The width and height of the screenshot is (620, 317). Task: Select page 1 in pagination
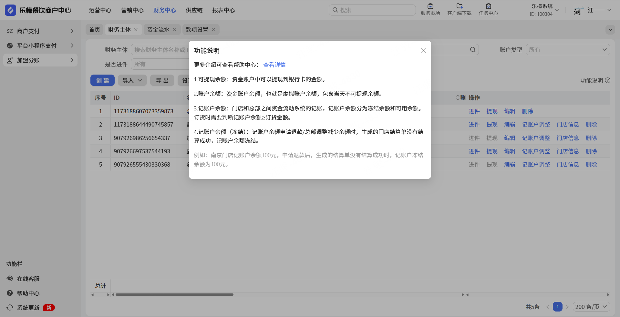(x=557, y=307)
